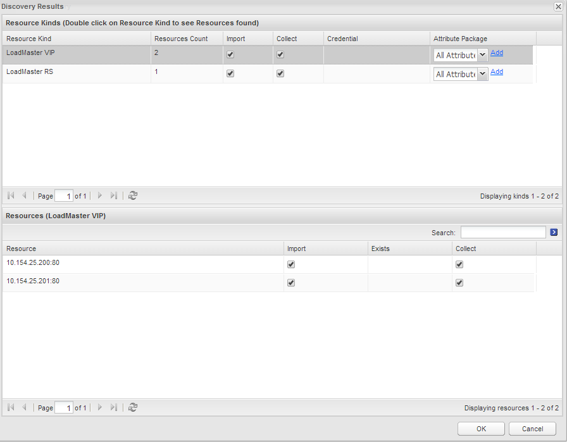Click Exists column header

(409, 249)
